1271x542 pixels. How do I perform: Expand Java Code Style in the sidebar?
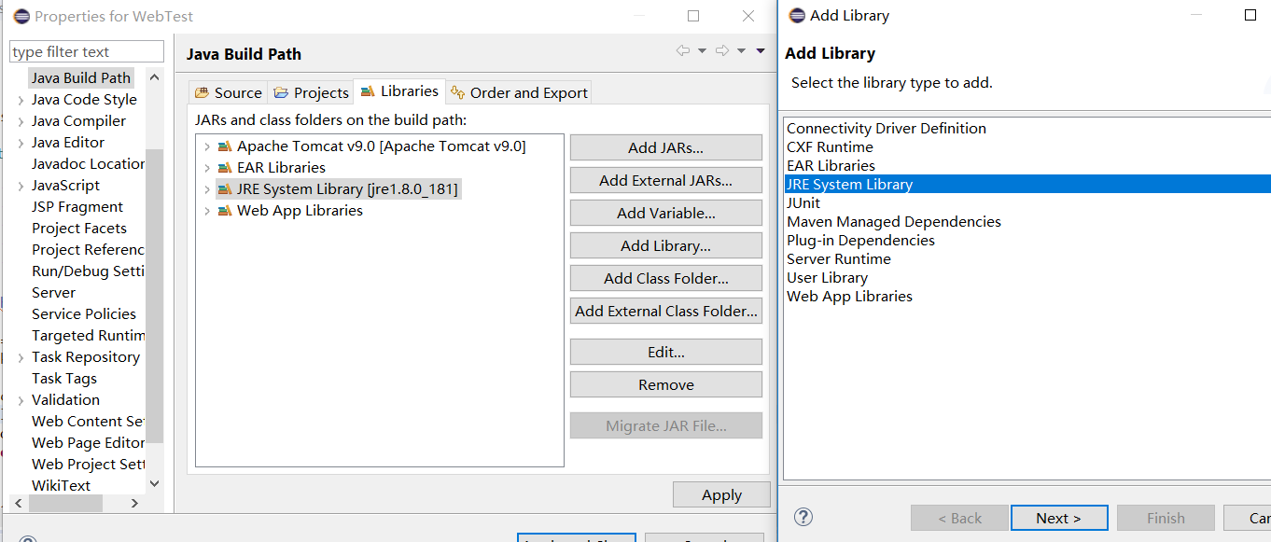click(x=21, y=100)
